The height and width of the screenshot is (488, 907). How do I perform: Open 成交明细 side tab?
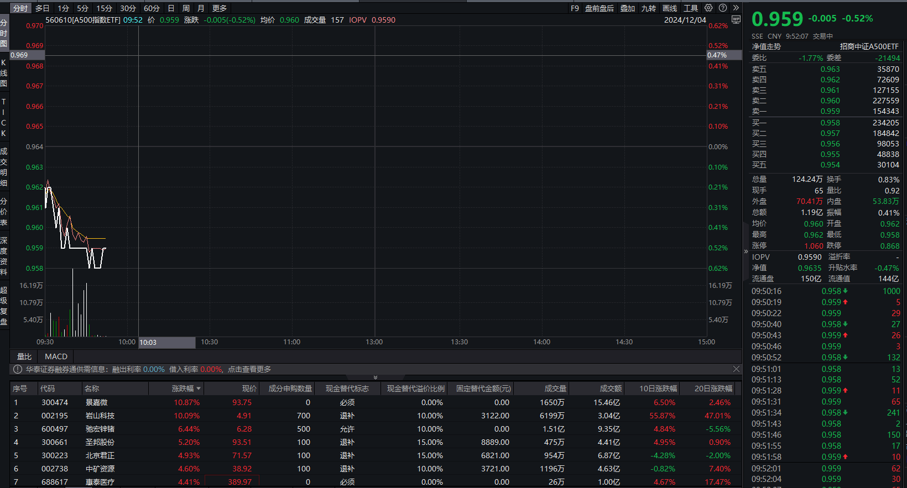point(4,167)
